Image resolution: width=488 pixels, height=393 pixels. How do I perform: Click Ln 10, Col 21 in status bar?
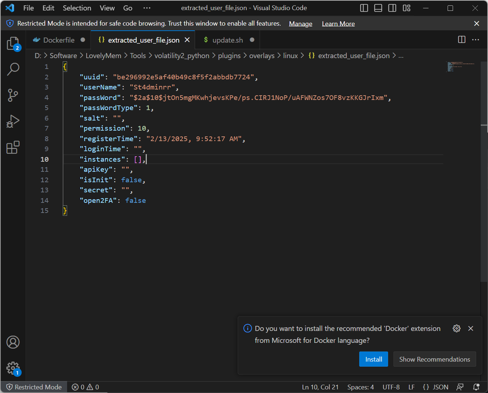point(320,387)
